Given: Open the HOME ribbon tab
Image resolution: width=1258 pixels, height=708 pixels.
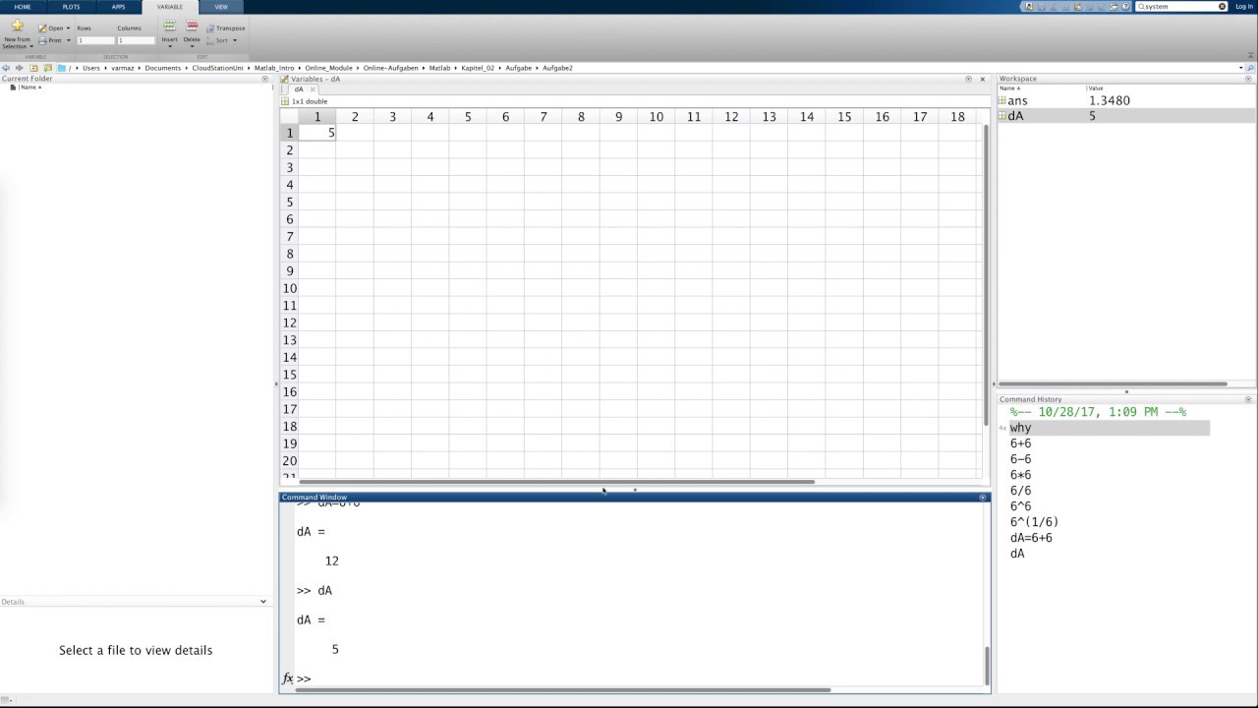Looking at the screenshot, I should click(x=23, y=7).
